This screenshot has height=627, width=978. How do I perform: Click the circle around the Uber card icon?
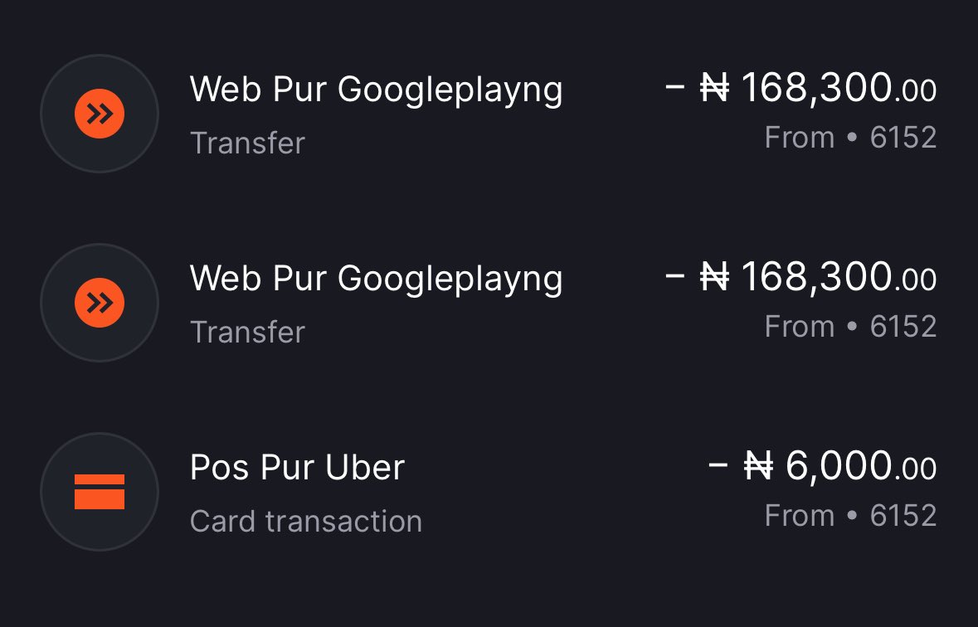click(100, 492)
